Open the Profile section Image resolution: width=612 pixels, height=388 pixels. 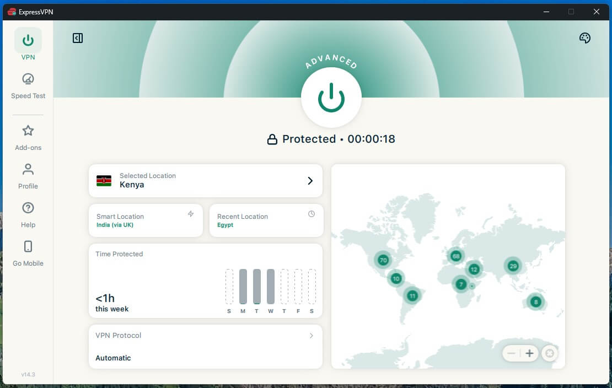click(x=28, y=176)
